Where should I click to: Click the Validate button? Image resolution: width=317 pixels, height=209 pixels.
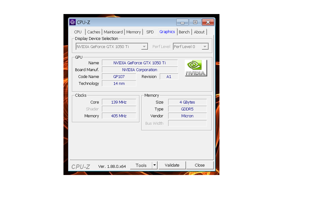(x=172, y=165)
